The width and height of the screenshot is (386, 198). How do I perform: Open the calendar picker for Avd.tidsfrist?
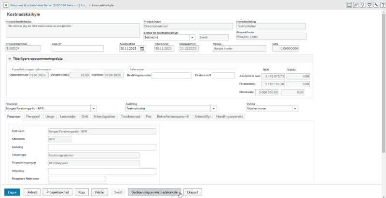142,48
